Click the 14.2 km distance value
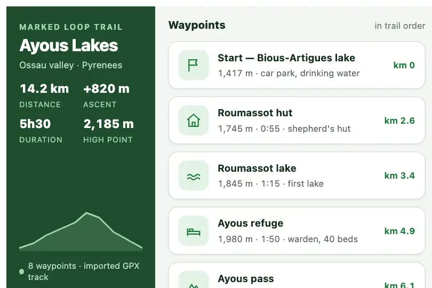The width and height of the screenshot is (432, 288). [x=44, y=89]
